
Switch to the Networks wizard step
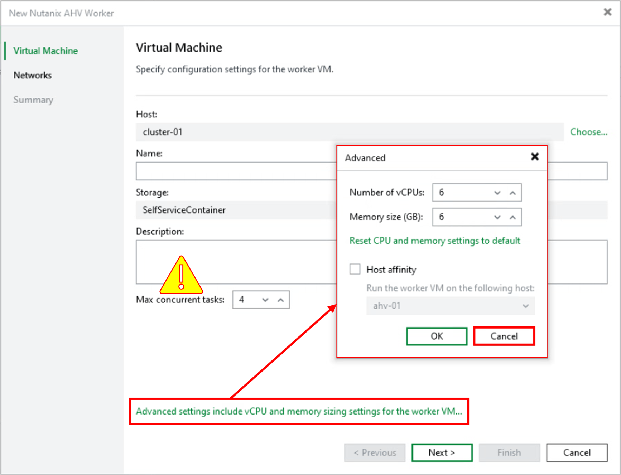tap(33, 75)
